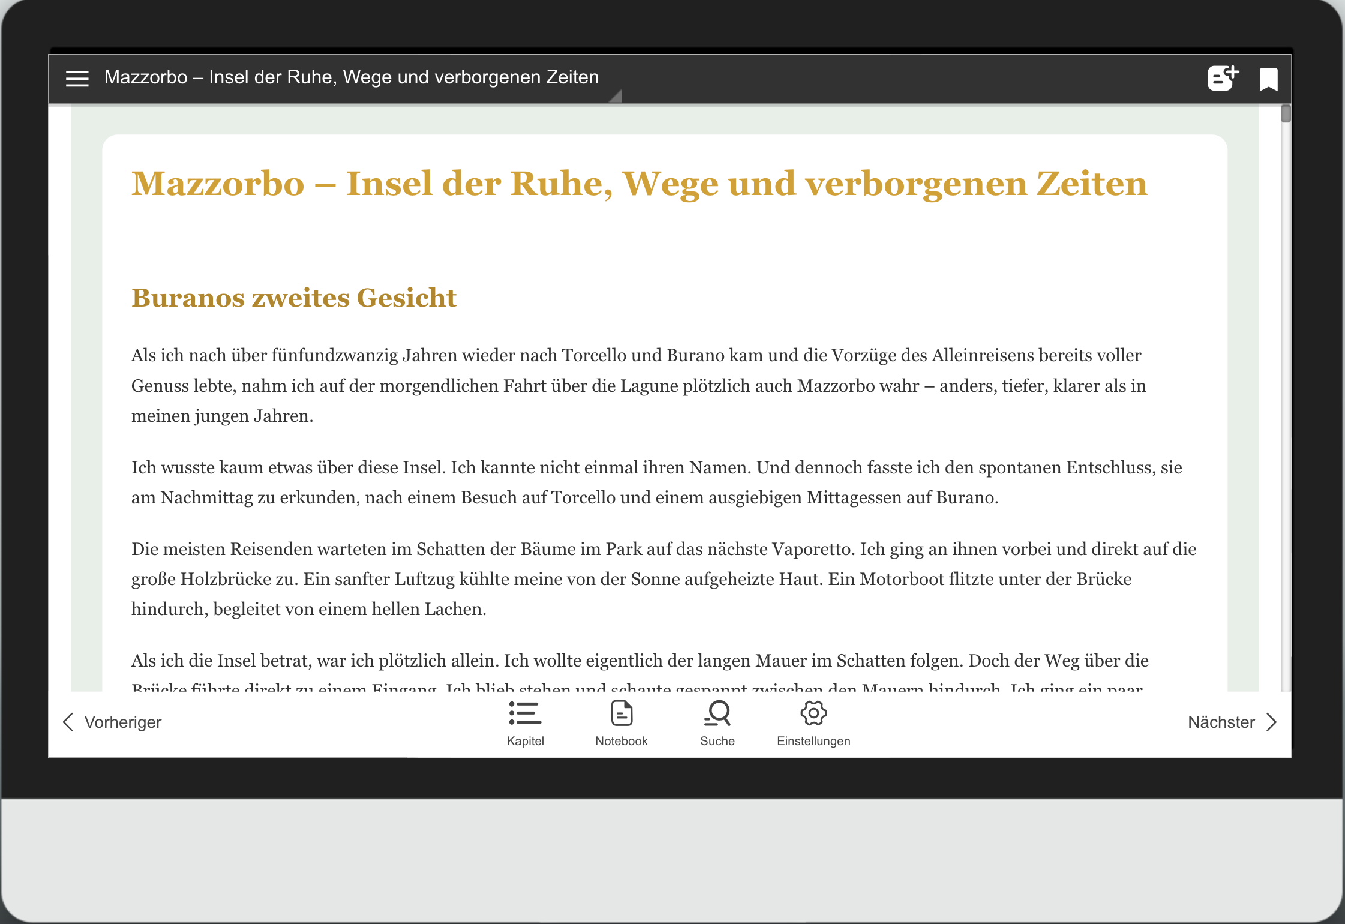Expand the small triangle under the title bar
1345x924 pixels.
(x=616, y=97)
